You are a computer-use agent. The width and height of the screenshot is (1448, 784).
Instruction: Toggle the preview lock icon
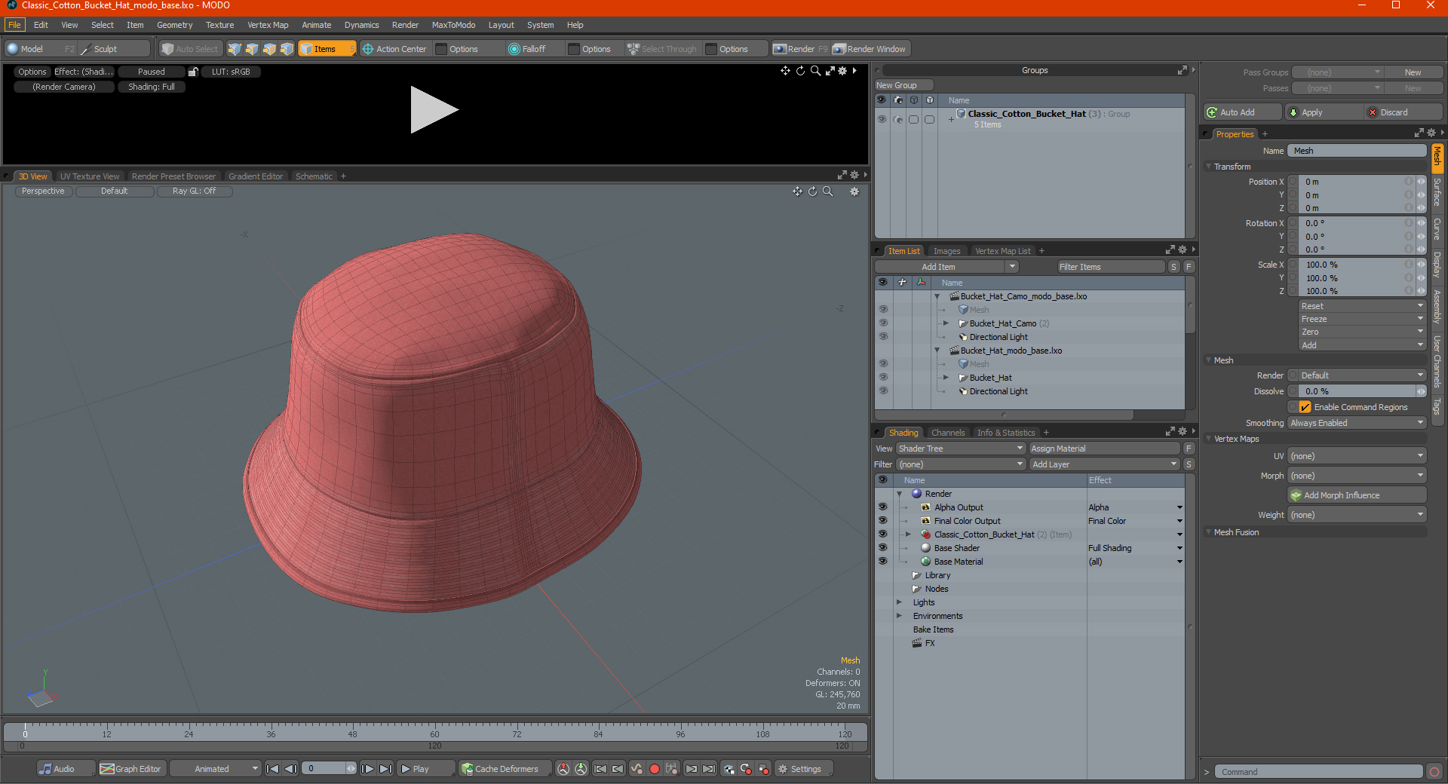pyautogui.click(x=193, y=72)
